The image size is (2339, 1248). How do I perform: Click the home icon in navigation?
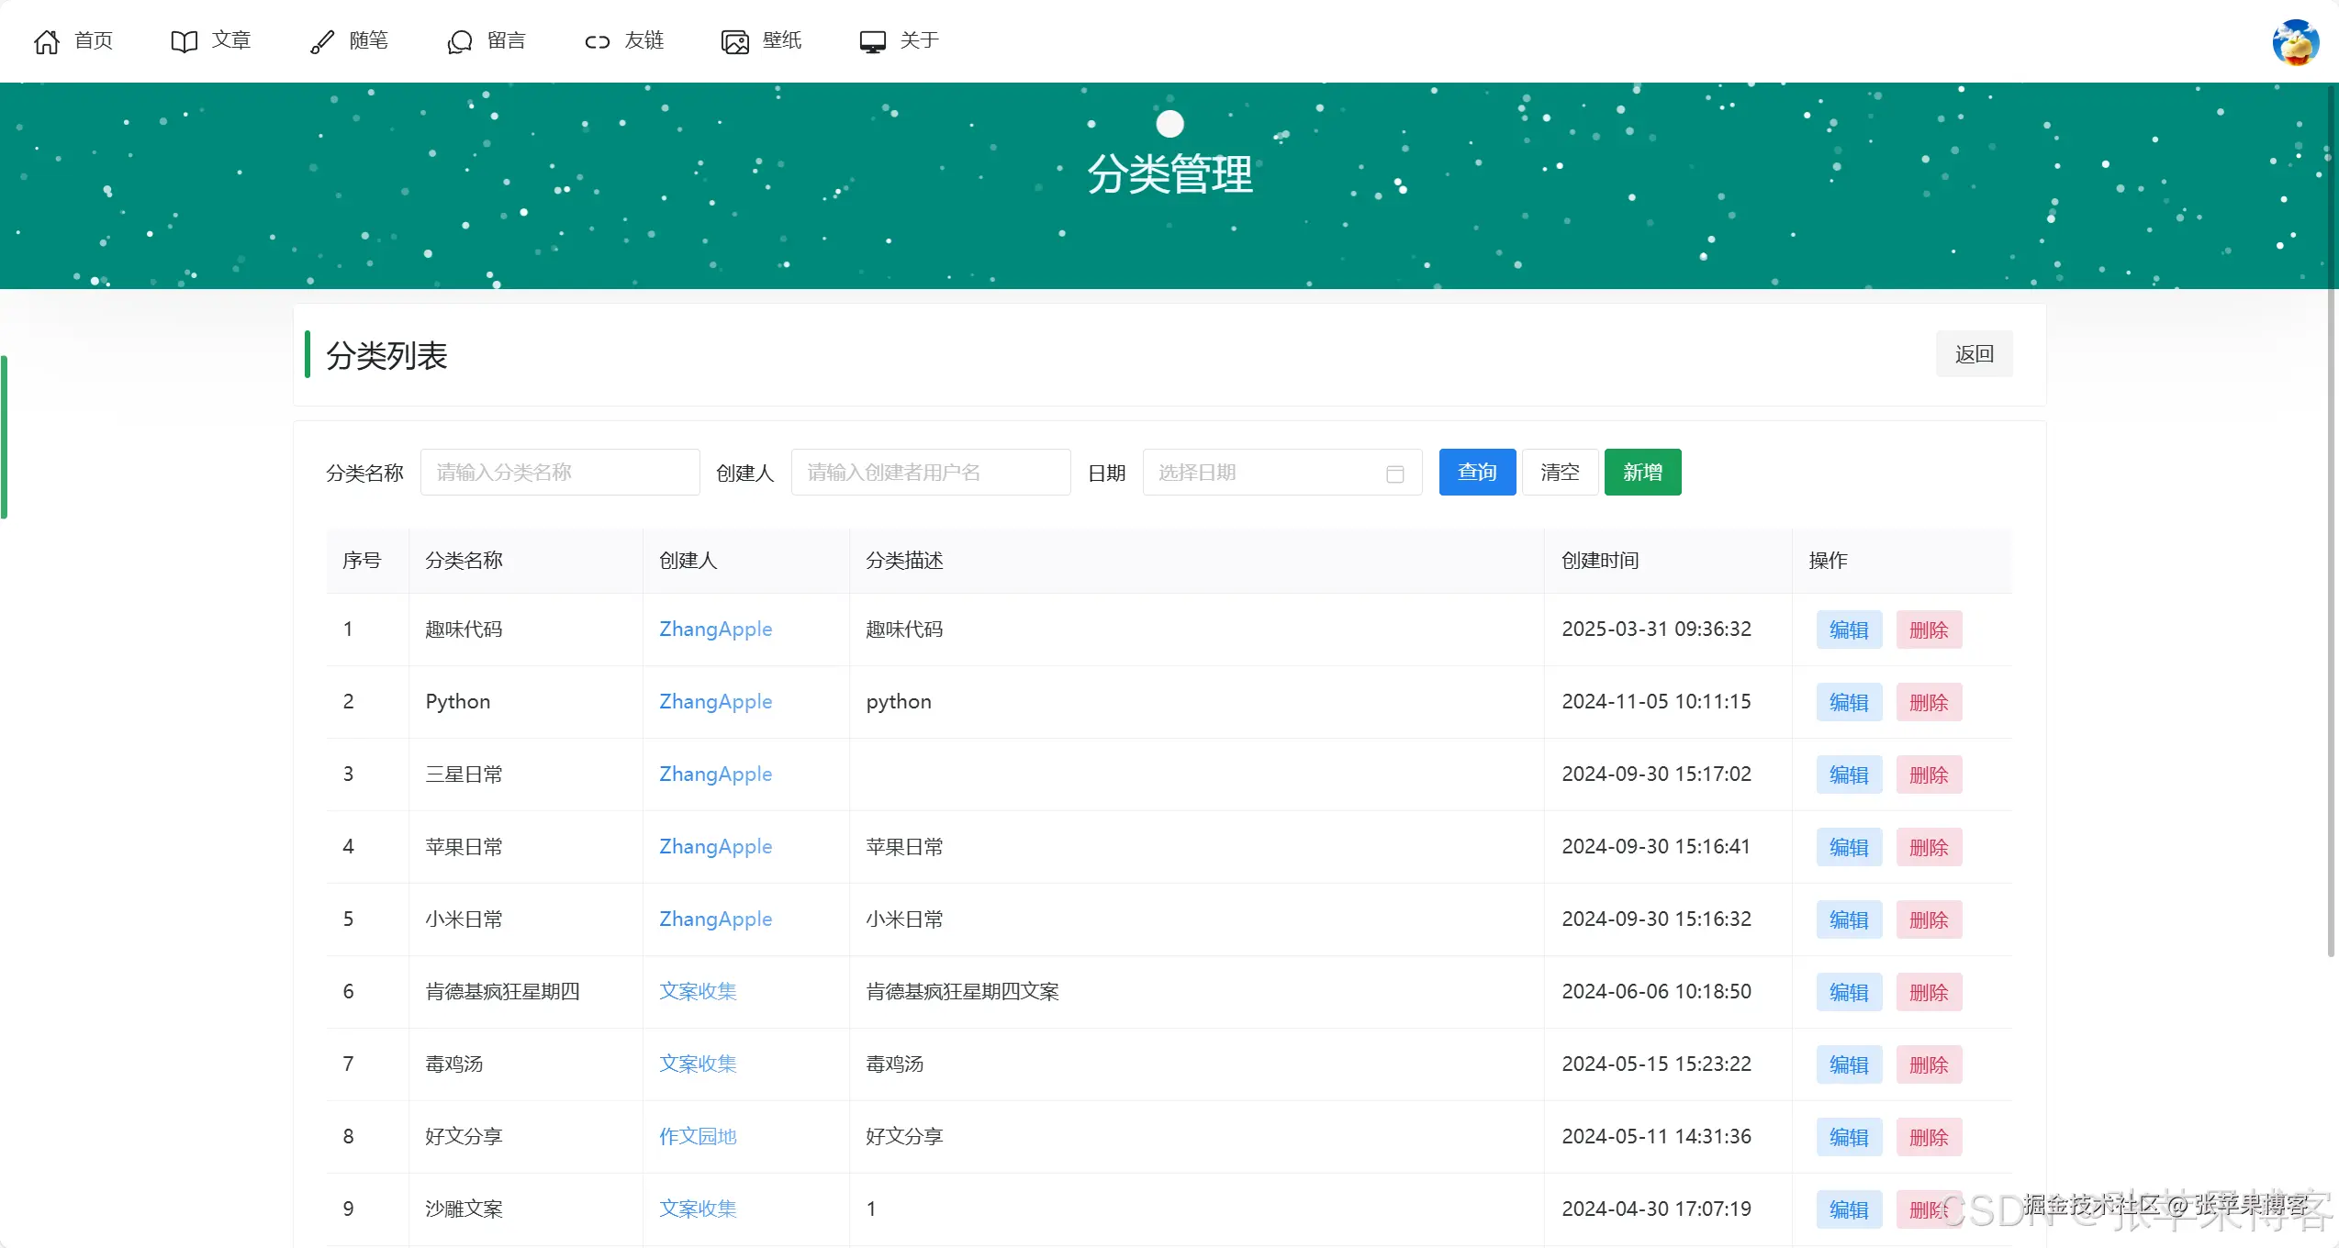click(47, 41)
